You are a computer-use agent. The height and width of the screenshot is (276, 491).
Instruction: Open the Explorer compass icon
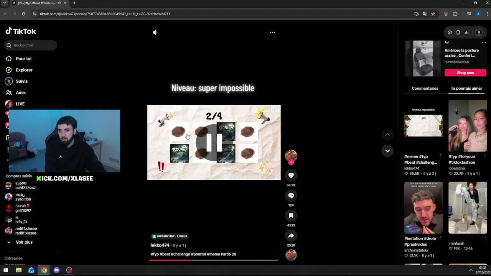tap(9, 70)
